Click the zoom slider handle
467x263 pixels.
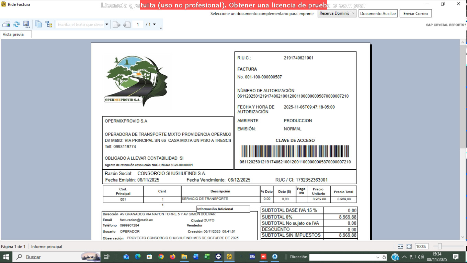[x=439, y=247]
